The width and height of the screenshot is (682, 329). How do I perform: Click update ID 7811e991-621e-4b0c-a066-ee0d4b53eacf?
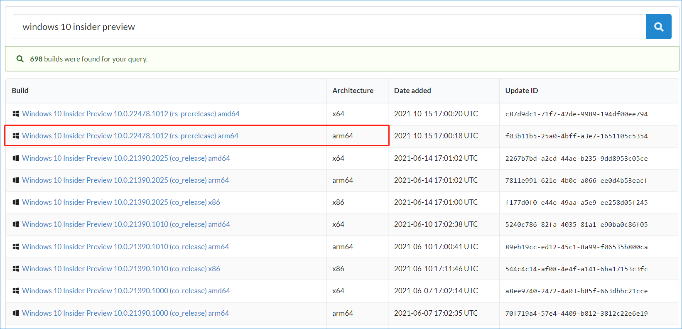[577, 180]
